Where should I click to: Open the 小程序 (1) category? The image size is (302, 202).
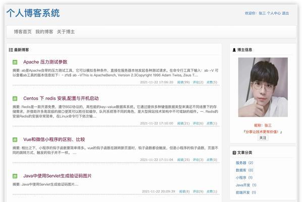pyautogui.click(x=244, y=178)
